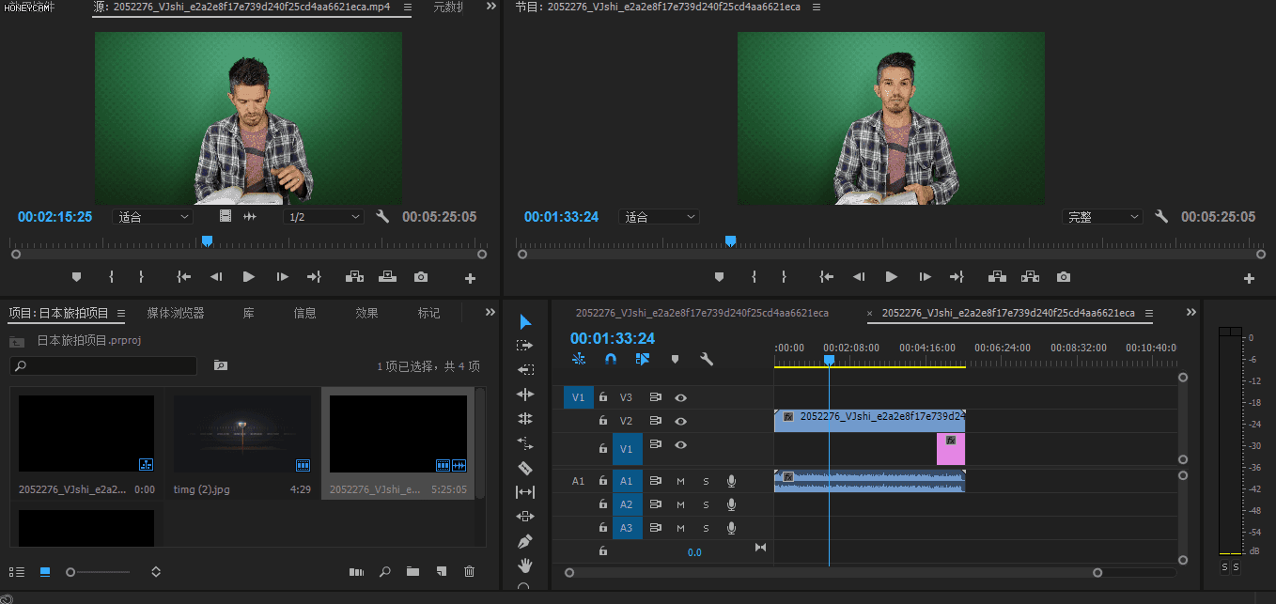Click the Insert button in Source monitor
This screenshot has width=1276, height=604.
pyautogui.click(x=354, y=277)
